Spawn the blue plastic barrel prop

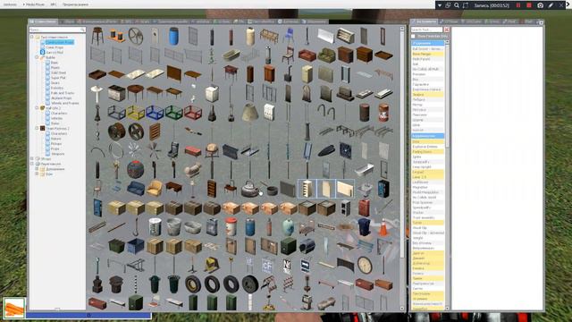[173, 36]
